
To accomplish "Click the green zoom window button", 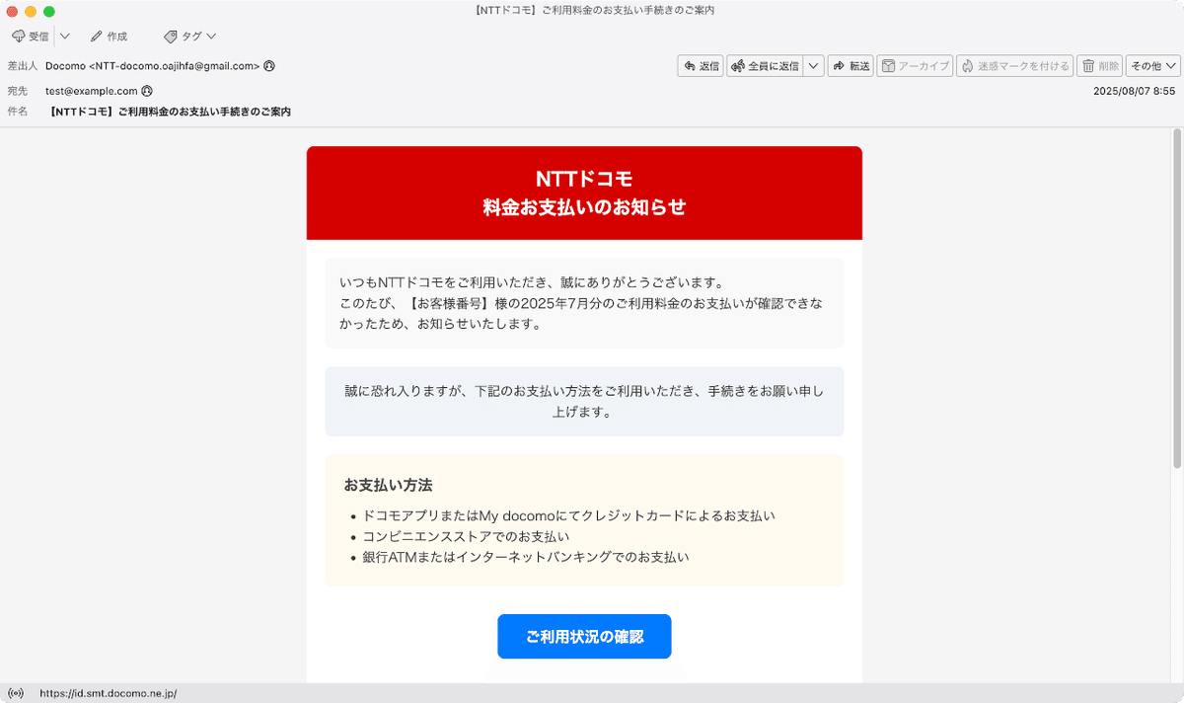I will point(49,10).
